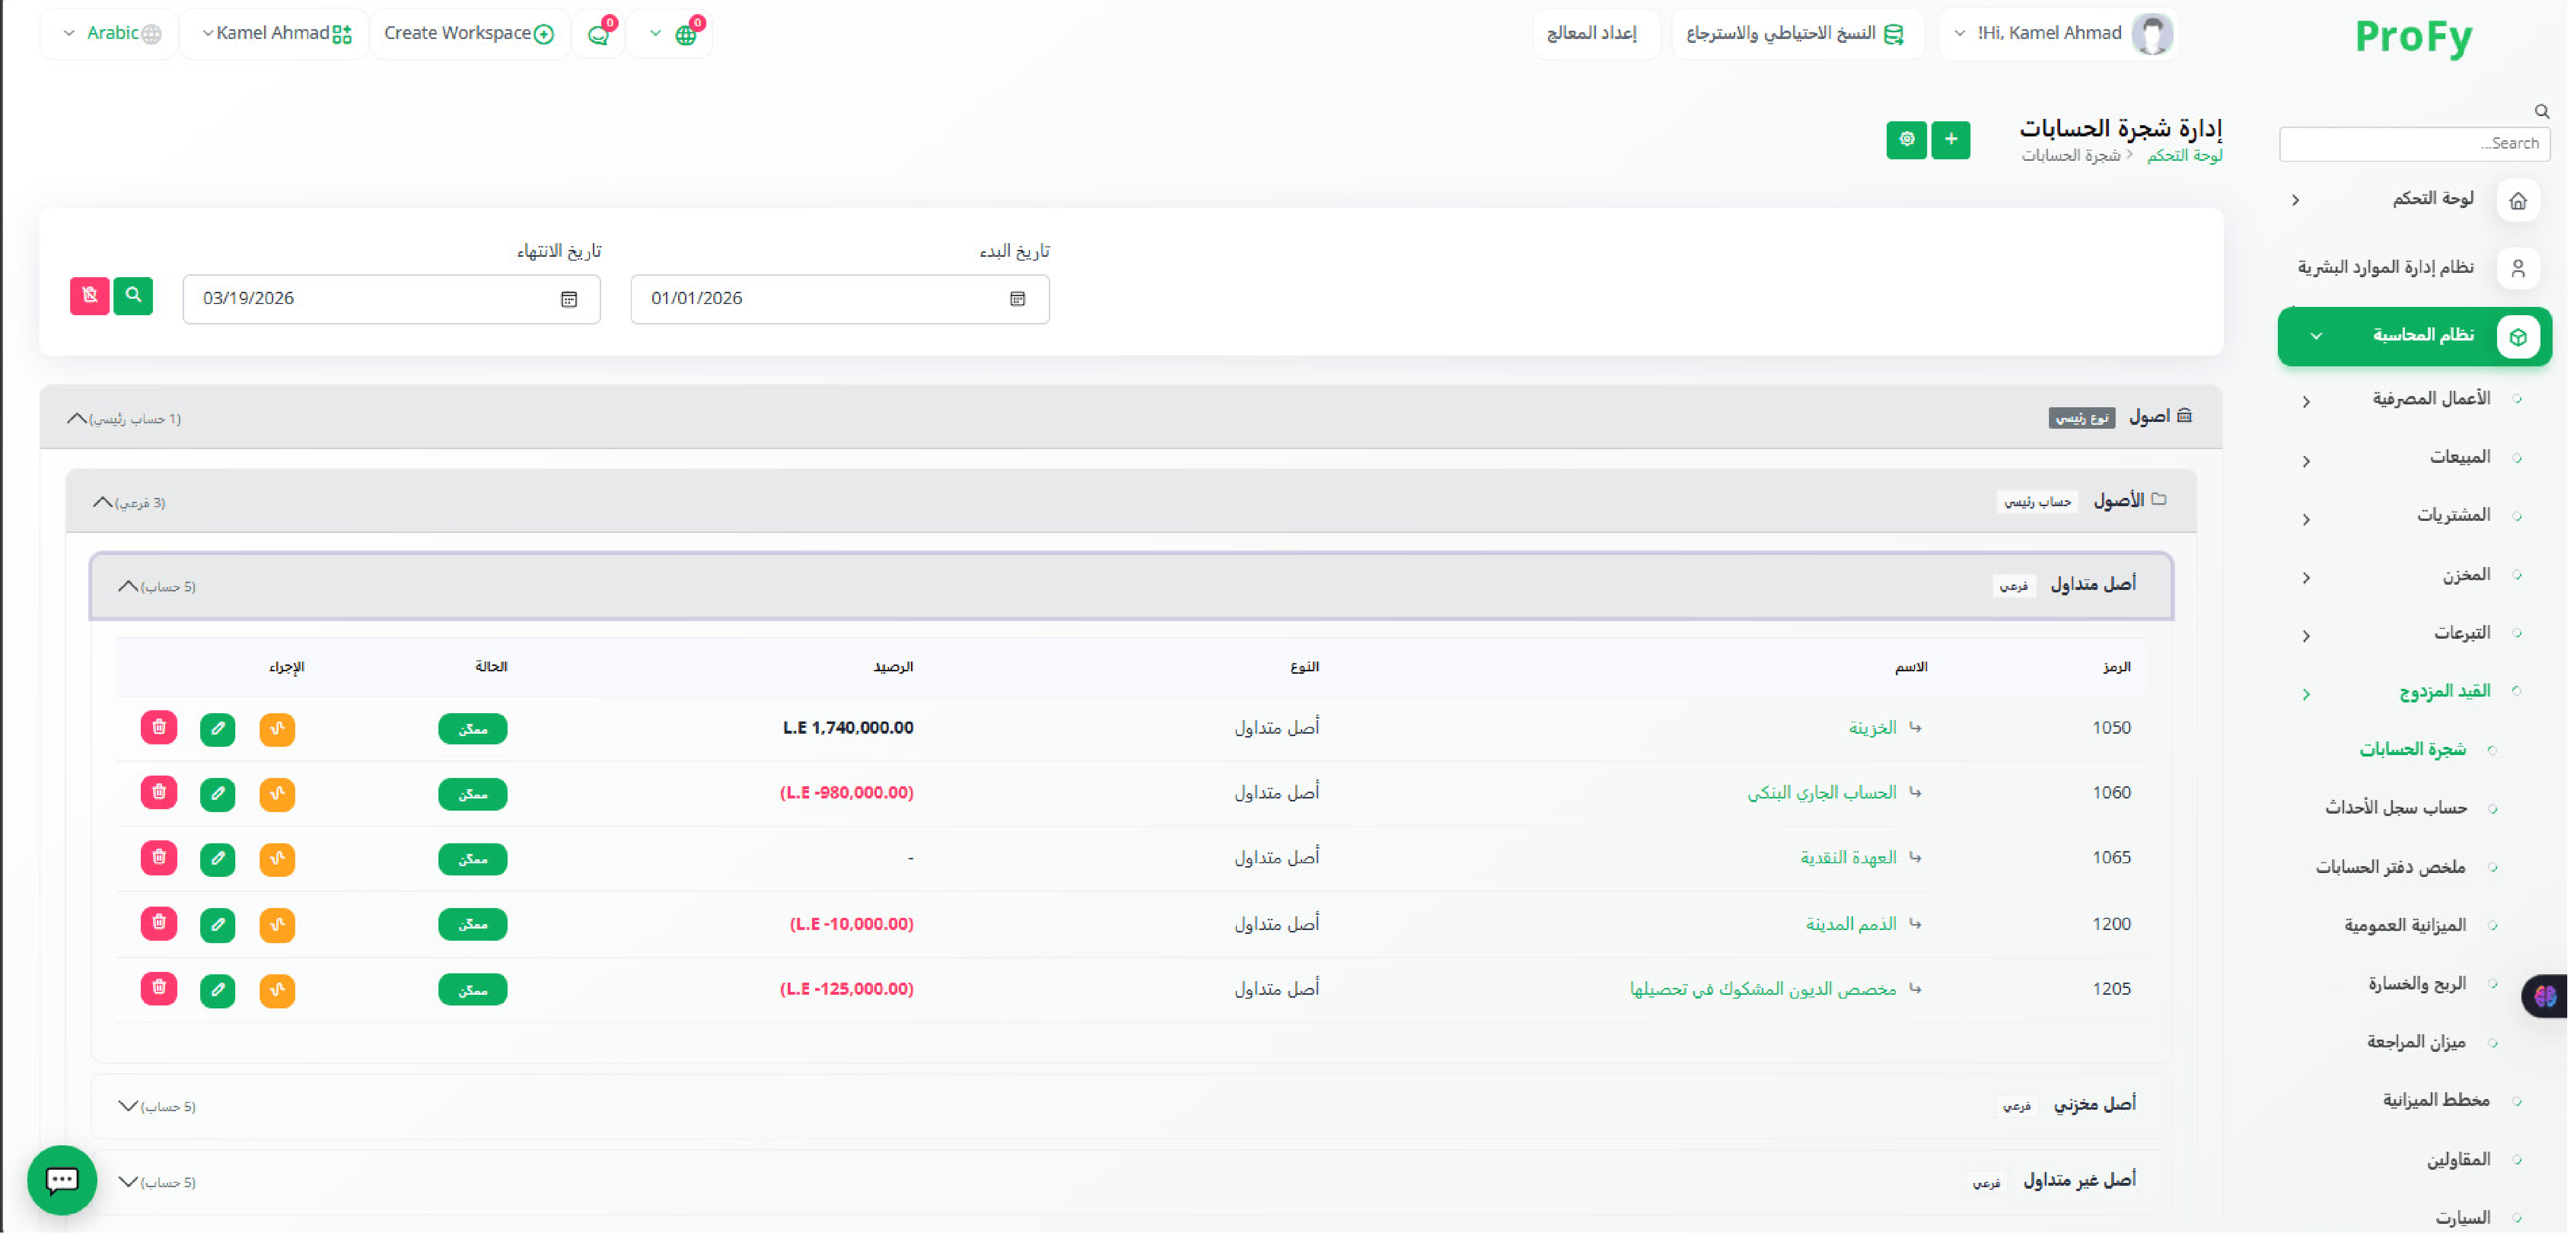2576x1233 pixels.
Task: Open the Arabic language dropdown
Action: click(110, 34)
